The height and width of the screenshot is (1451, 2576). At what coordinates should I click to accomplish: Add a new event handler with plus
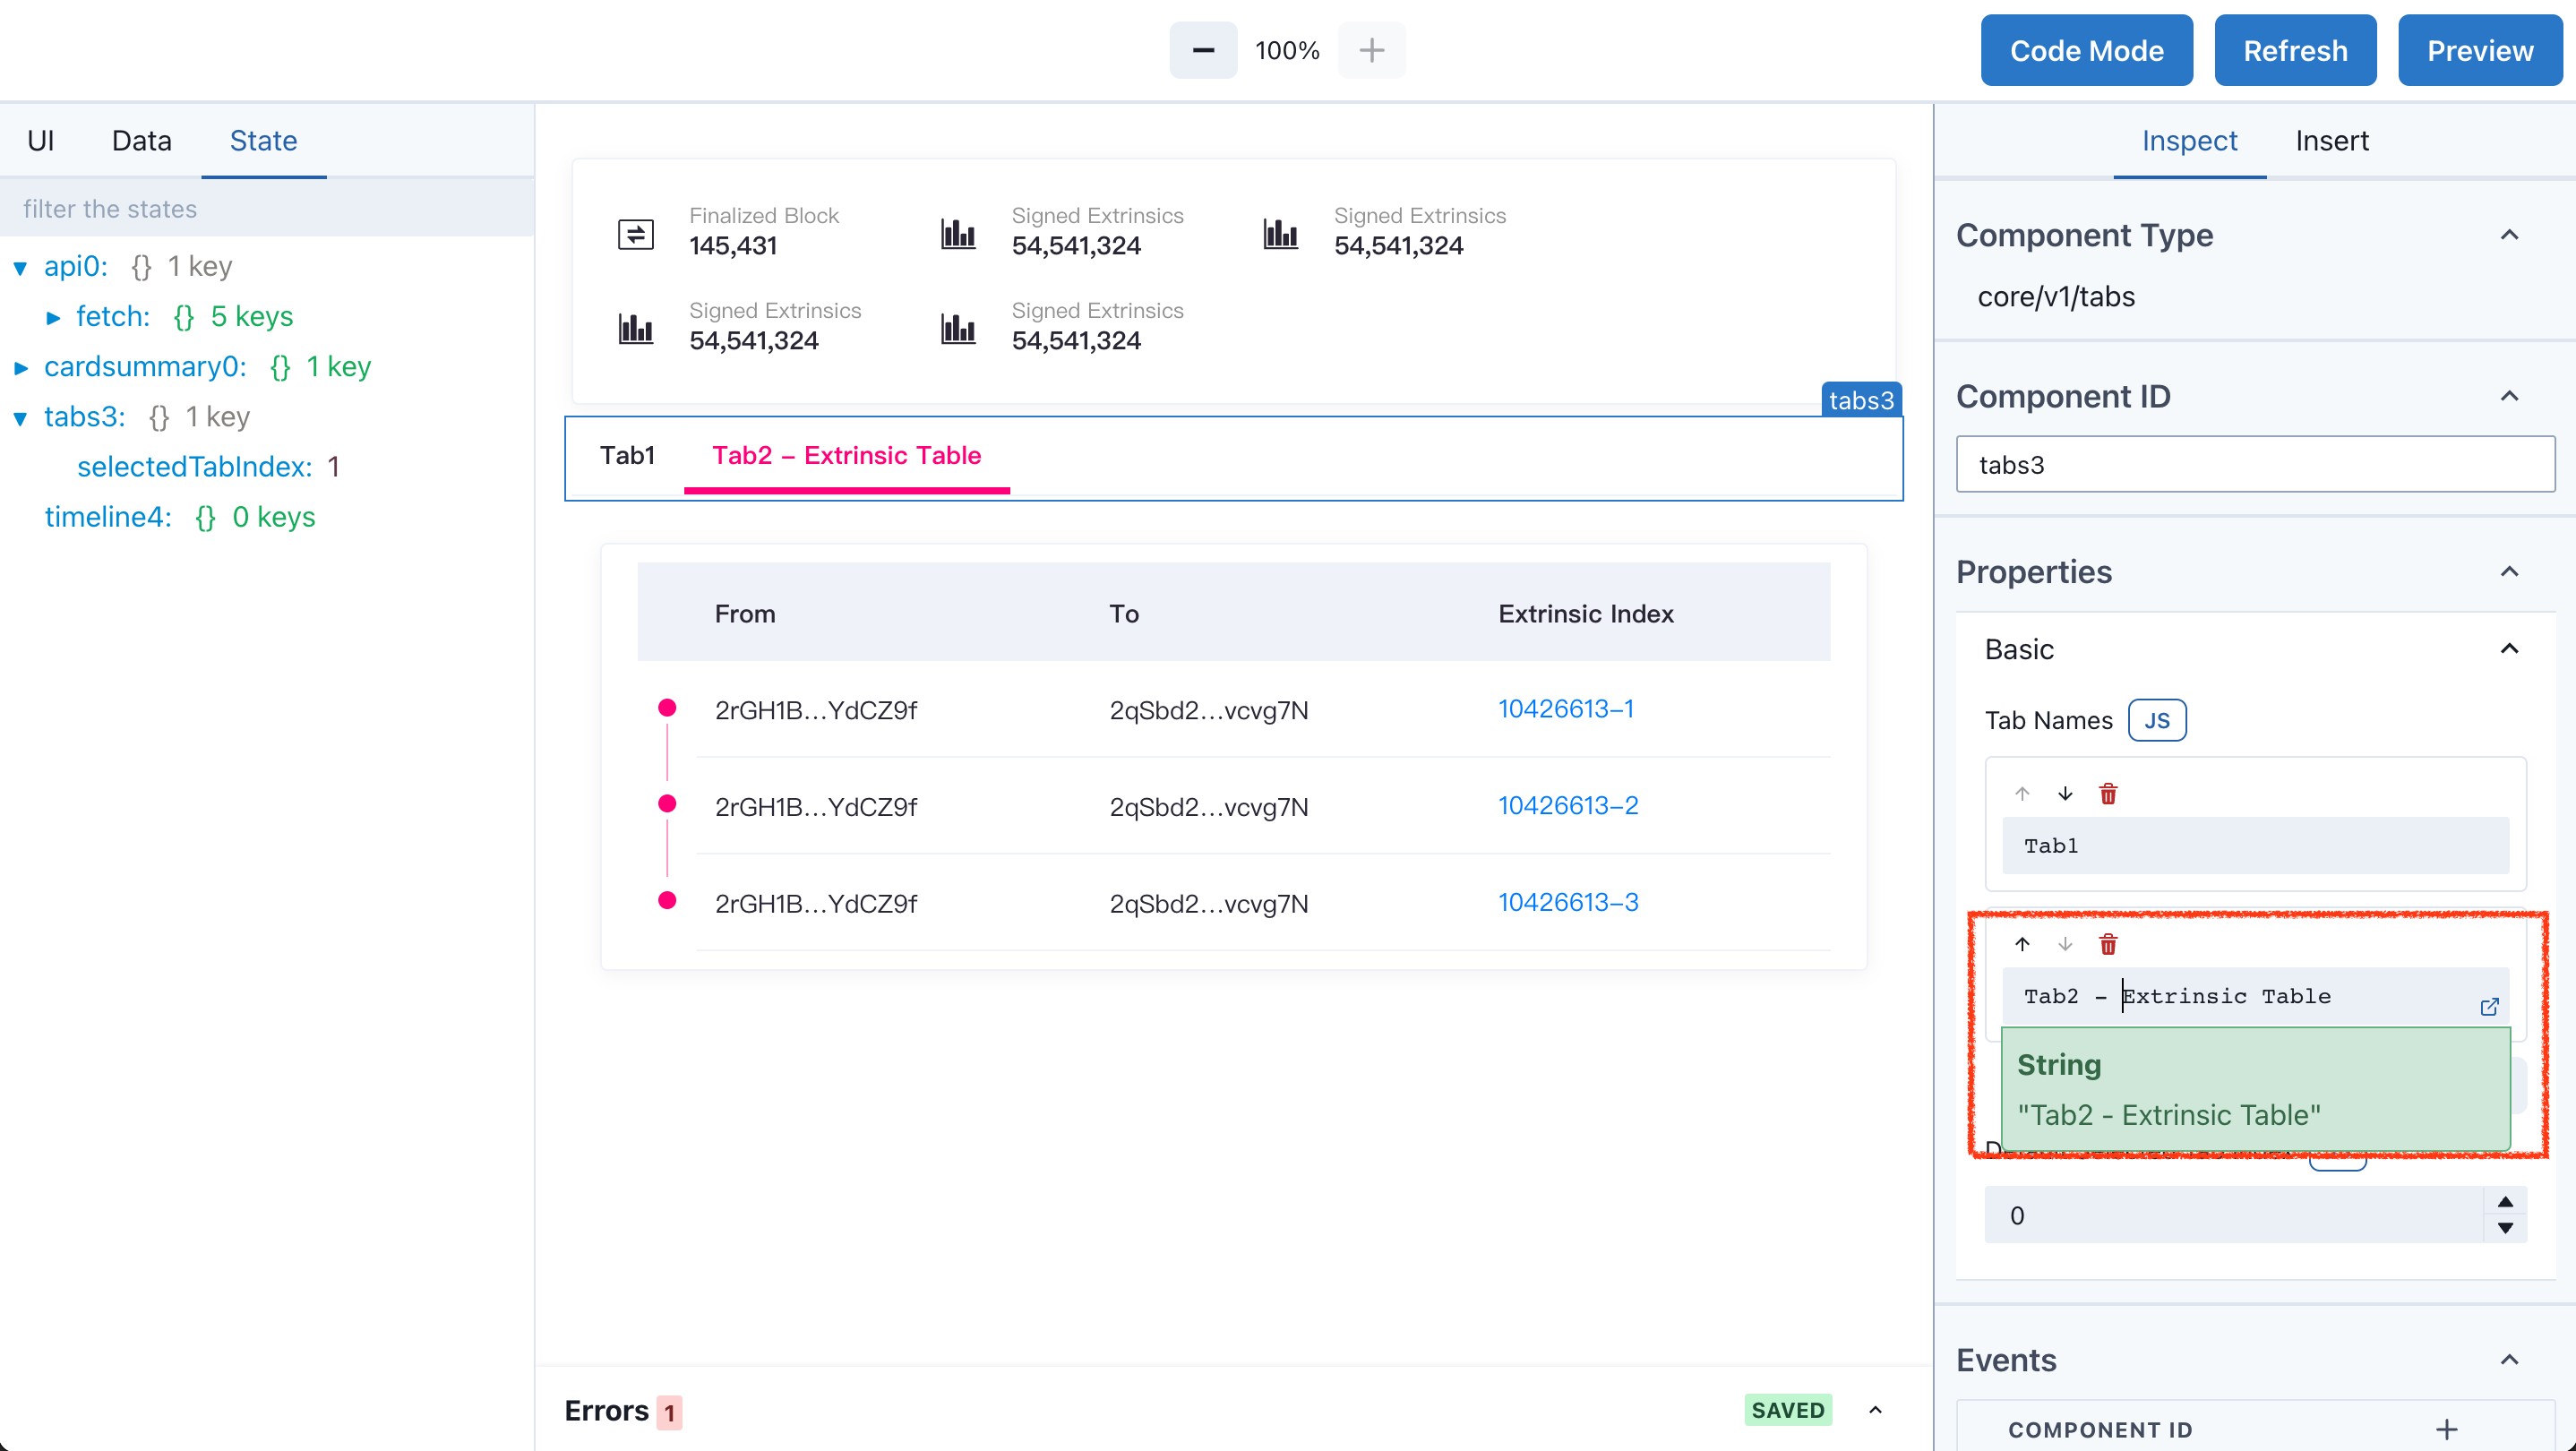[x=2446, y=1429]
